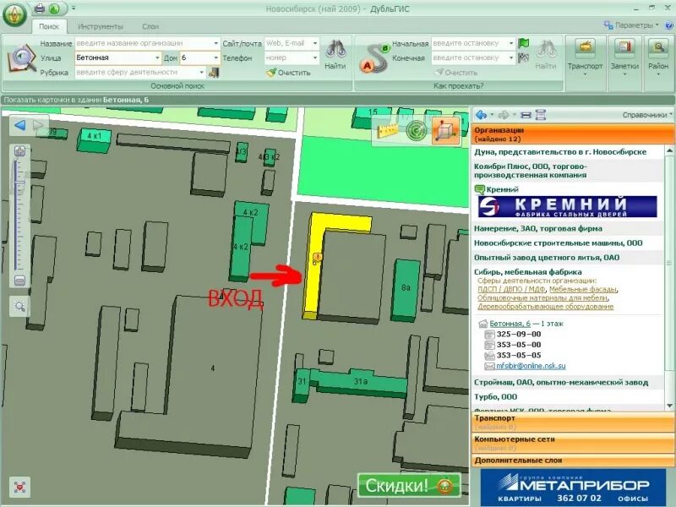676x507 pixels.
Task: Switch to the Слои tab
Action: [x=150, y=26]
